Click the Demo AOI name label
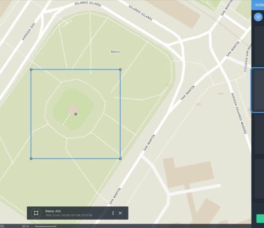 [53, 211]
